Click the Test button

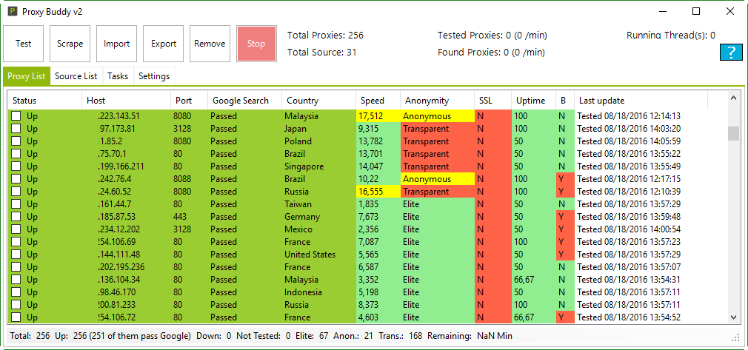(x=24, y=44)
